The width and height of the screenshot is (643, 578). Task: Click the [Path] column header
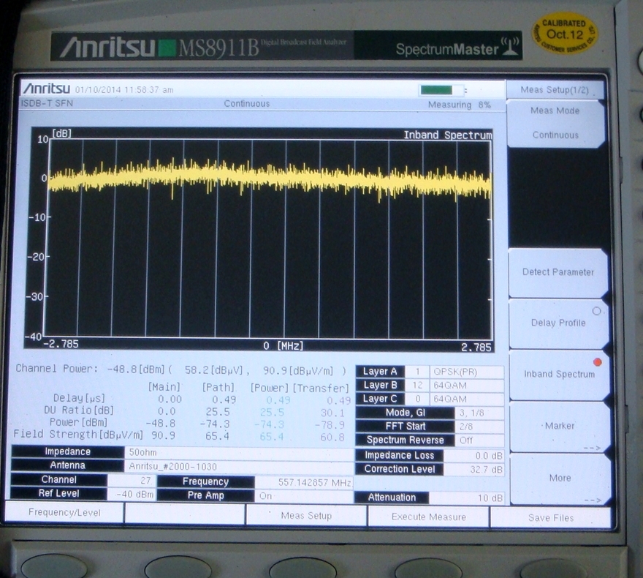click(218, 388)
